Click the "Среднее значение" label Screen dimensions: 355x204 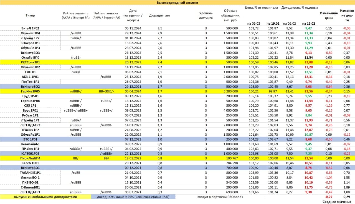pos(337,202)
